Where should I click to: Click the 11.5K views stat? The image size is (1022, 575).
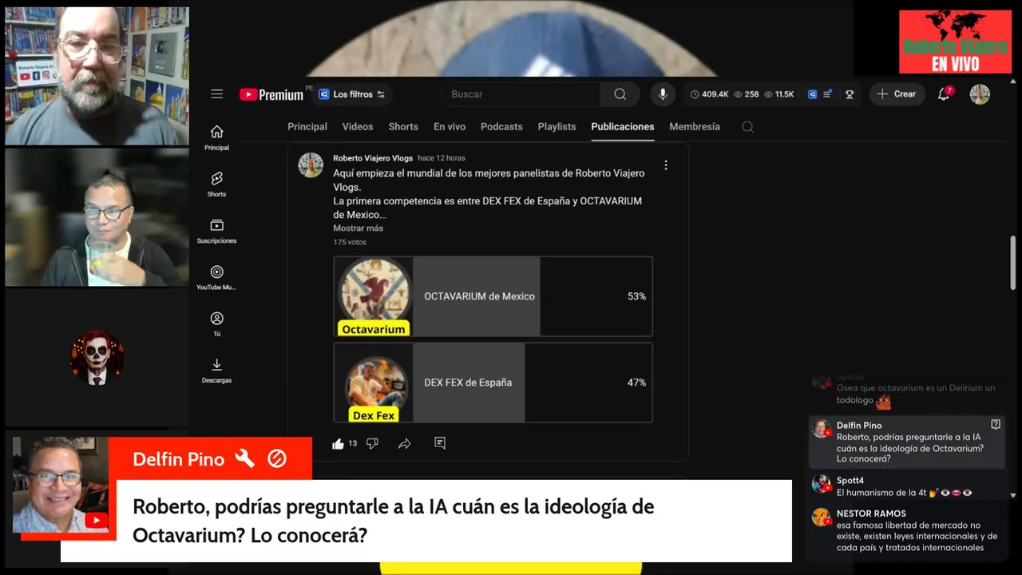click(779, 94)
